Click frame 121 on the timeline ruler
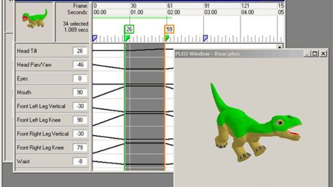The width and height of the screenshot is (333, 187). coord(245,6)
